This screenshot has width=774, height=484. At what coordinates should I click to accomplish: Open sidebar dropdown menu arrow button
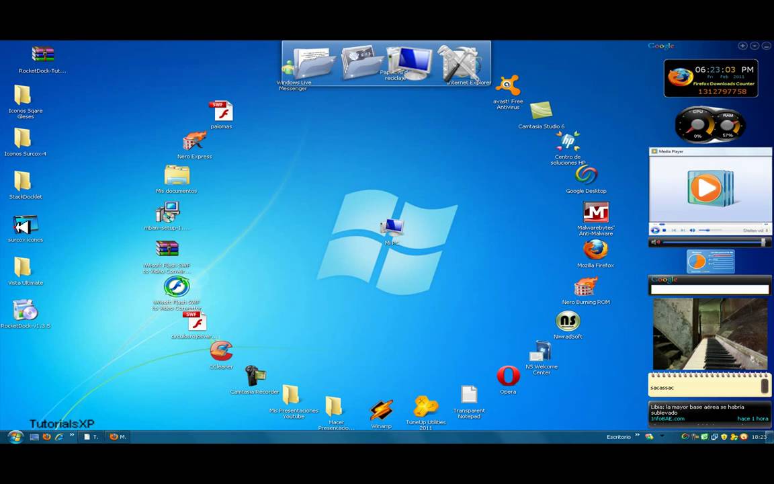(x=755, y=46)
